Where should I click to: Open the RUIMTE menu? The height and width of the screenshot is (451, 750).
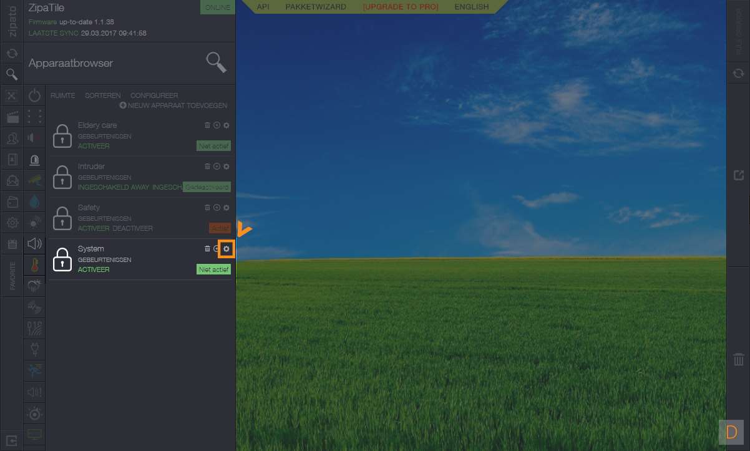point(63,95)
